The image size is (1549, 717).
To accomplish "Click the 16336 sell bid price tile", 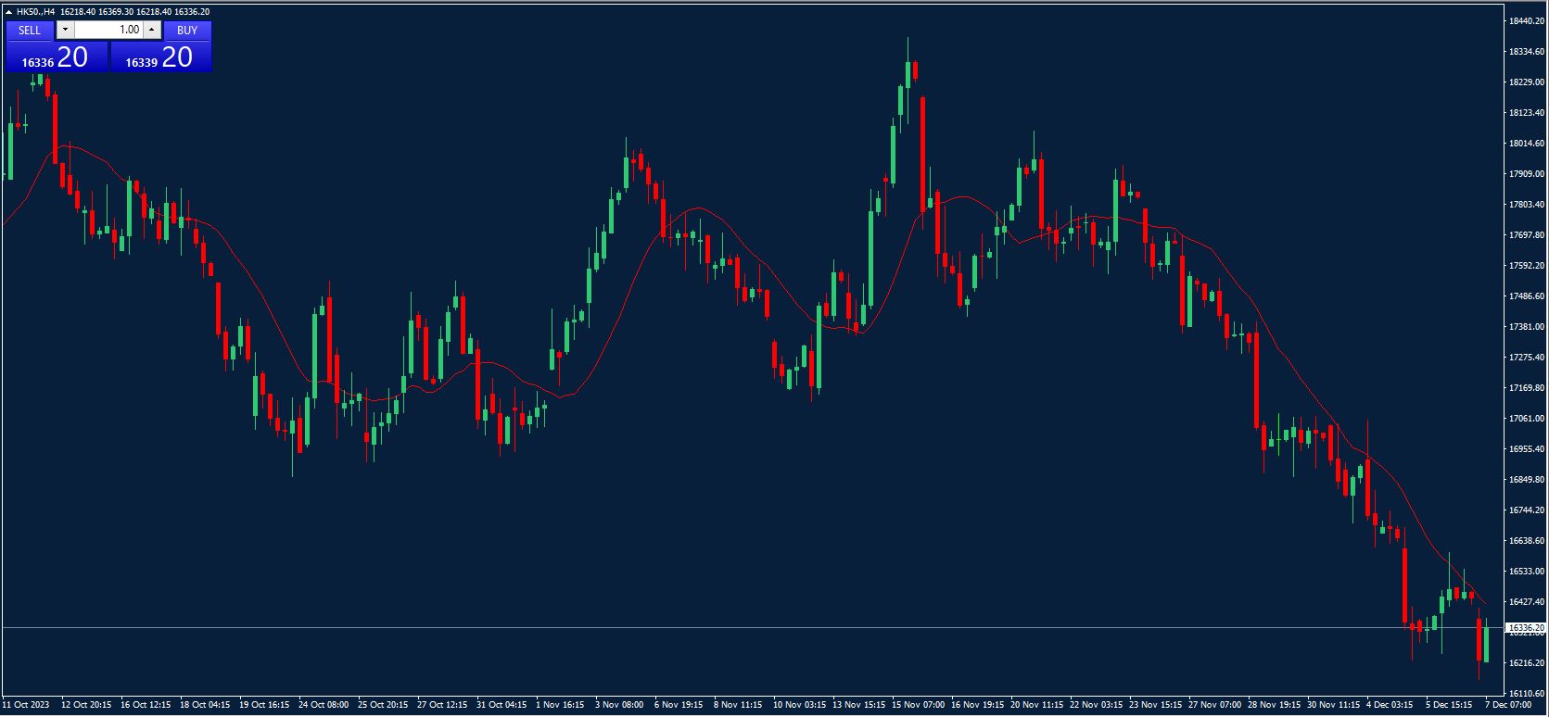I will coord(56,57).
